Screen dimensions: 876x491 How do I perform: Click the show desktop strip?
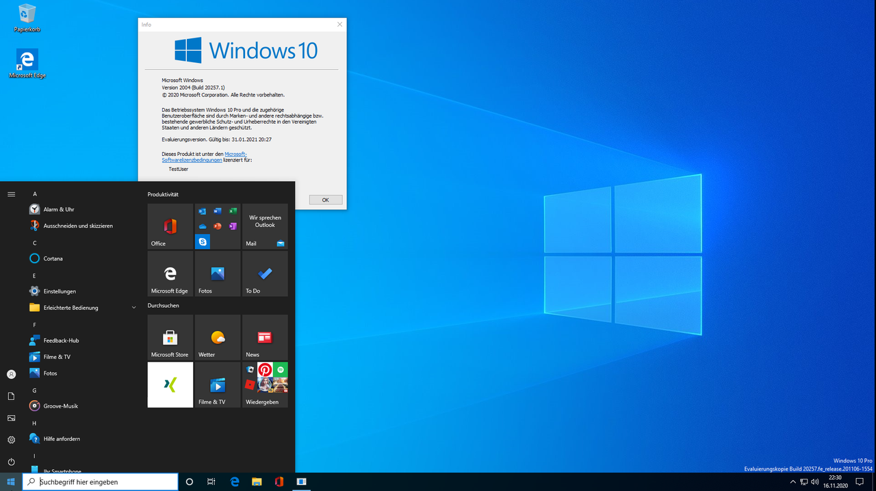[x=874, y=482]
